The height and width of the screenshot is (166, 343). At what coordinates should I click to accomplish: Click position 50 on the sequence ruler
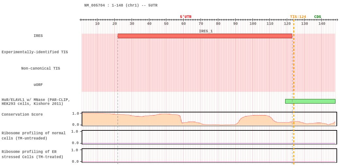click(x=166, y=24)
